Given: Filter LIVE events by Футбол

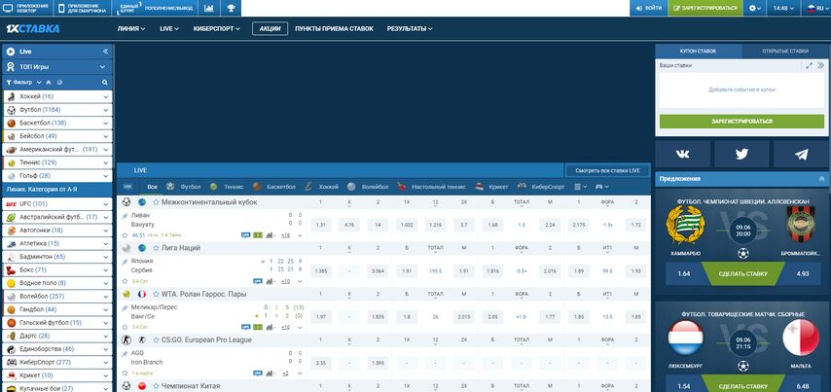Looking at the screenshot, I should tap(184, 187).
